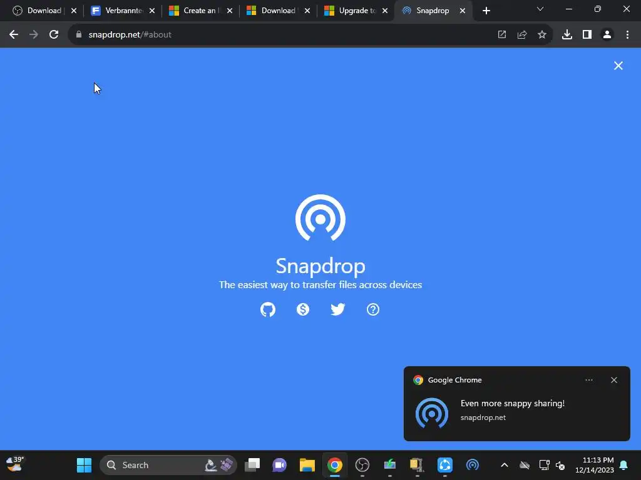641x480 pixels.
Task: Open the tab search dropdown chevron
Action: click(x=540, y=9)
